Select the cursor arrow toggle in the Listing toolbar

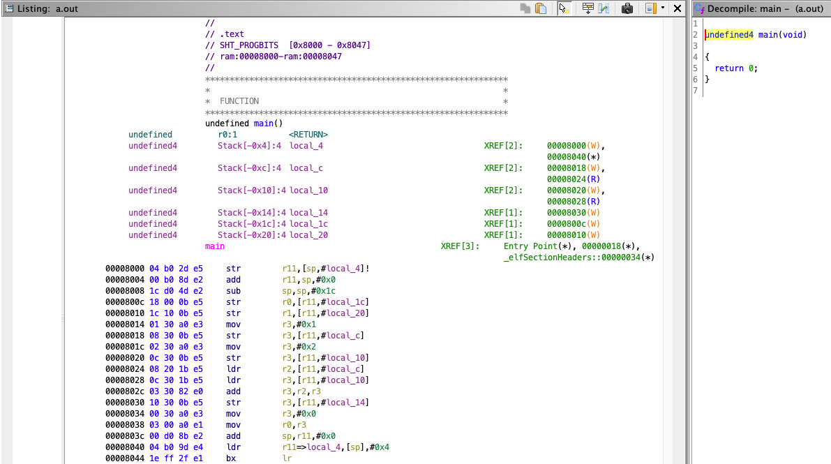[x=564, y=8]
